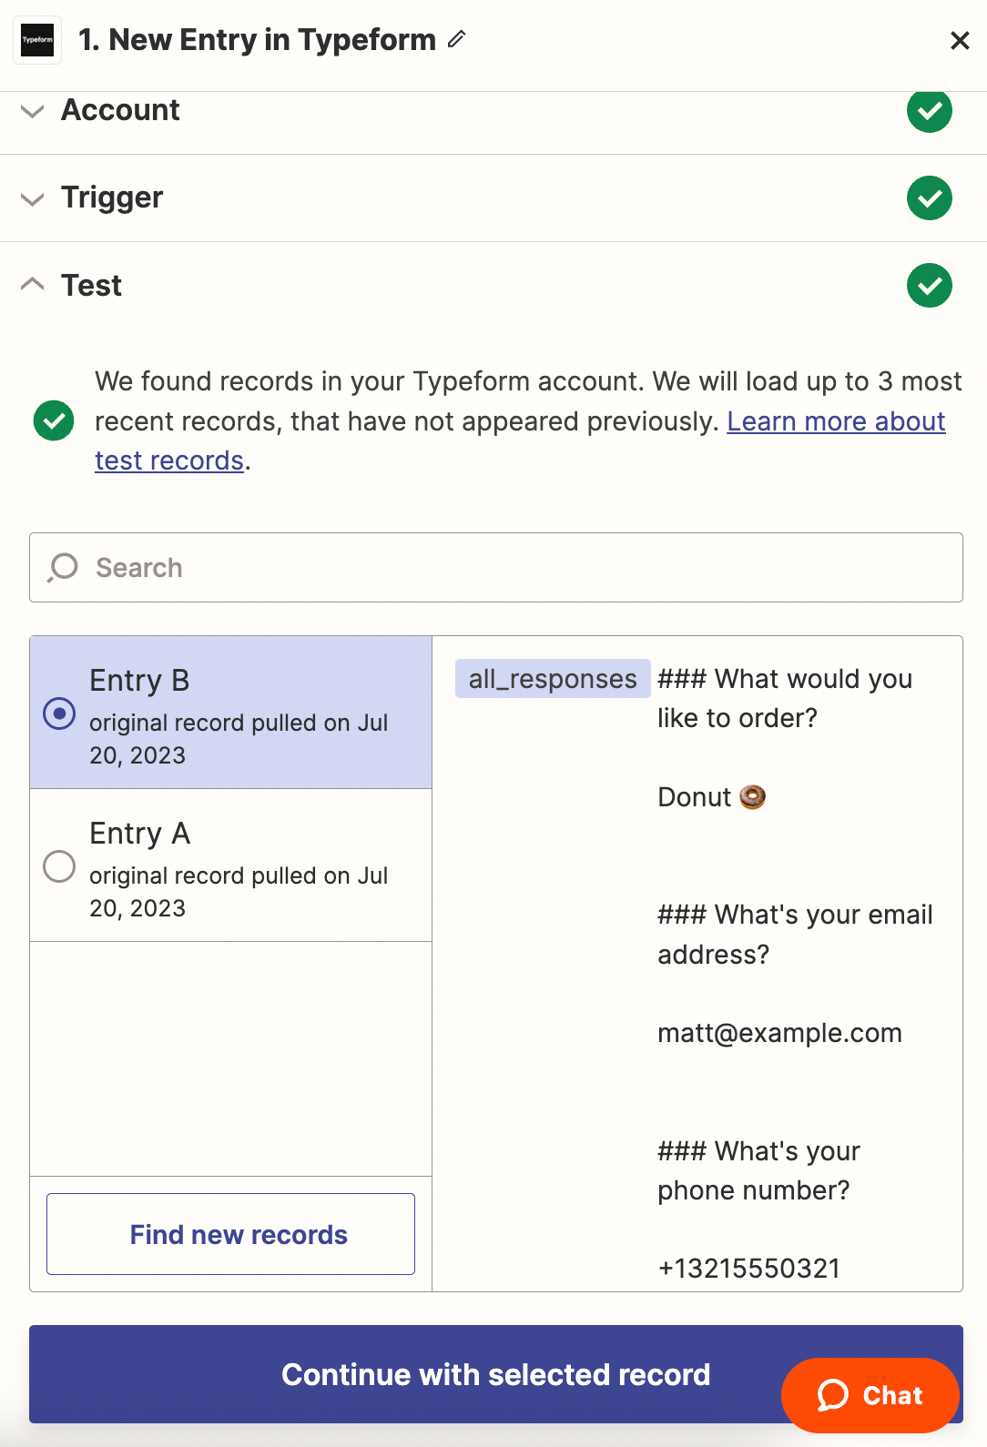Screen dimensions: 987x1447
Task: Click the Donut answer text
Action: [711, 797]
